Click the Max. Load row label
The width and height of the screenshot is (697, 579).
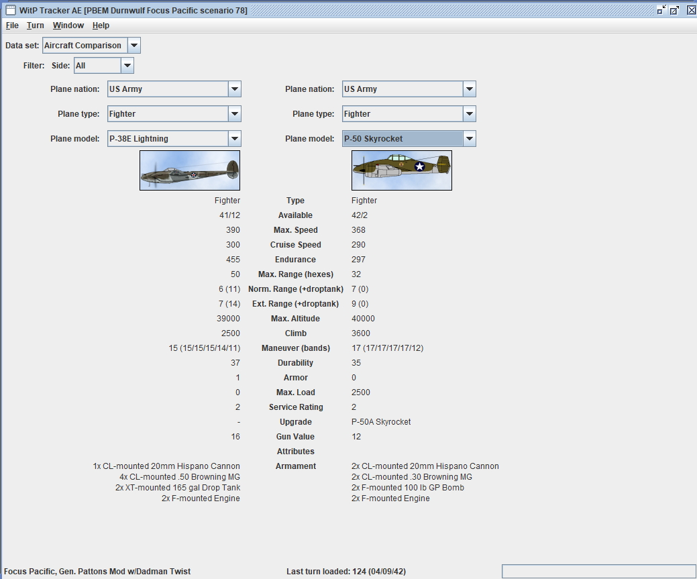(296, 392)
